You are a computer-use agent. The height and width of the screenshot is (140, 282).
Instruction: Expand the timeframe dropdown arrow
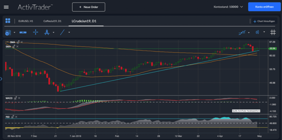coord(15,32)
